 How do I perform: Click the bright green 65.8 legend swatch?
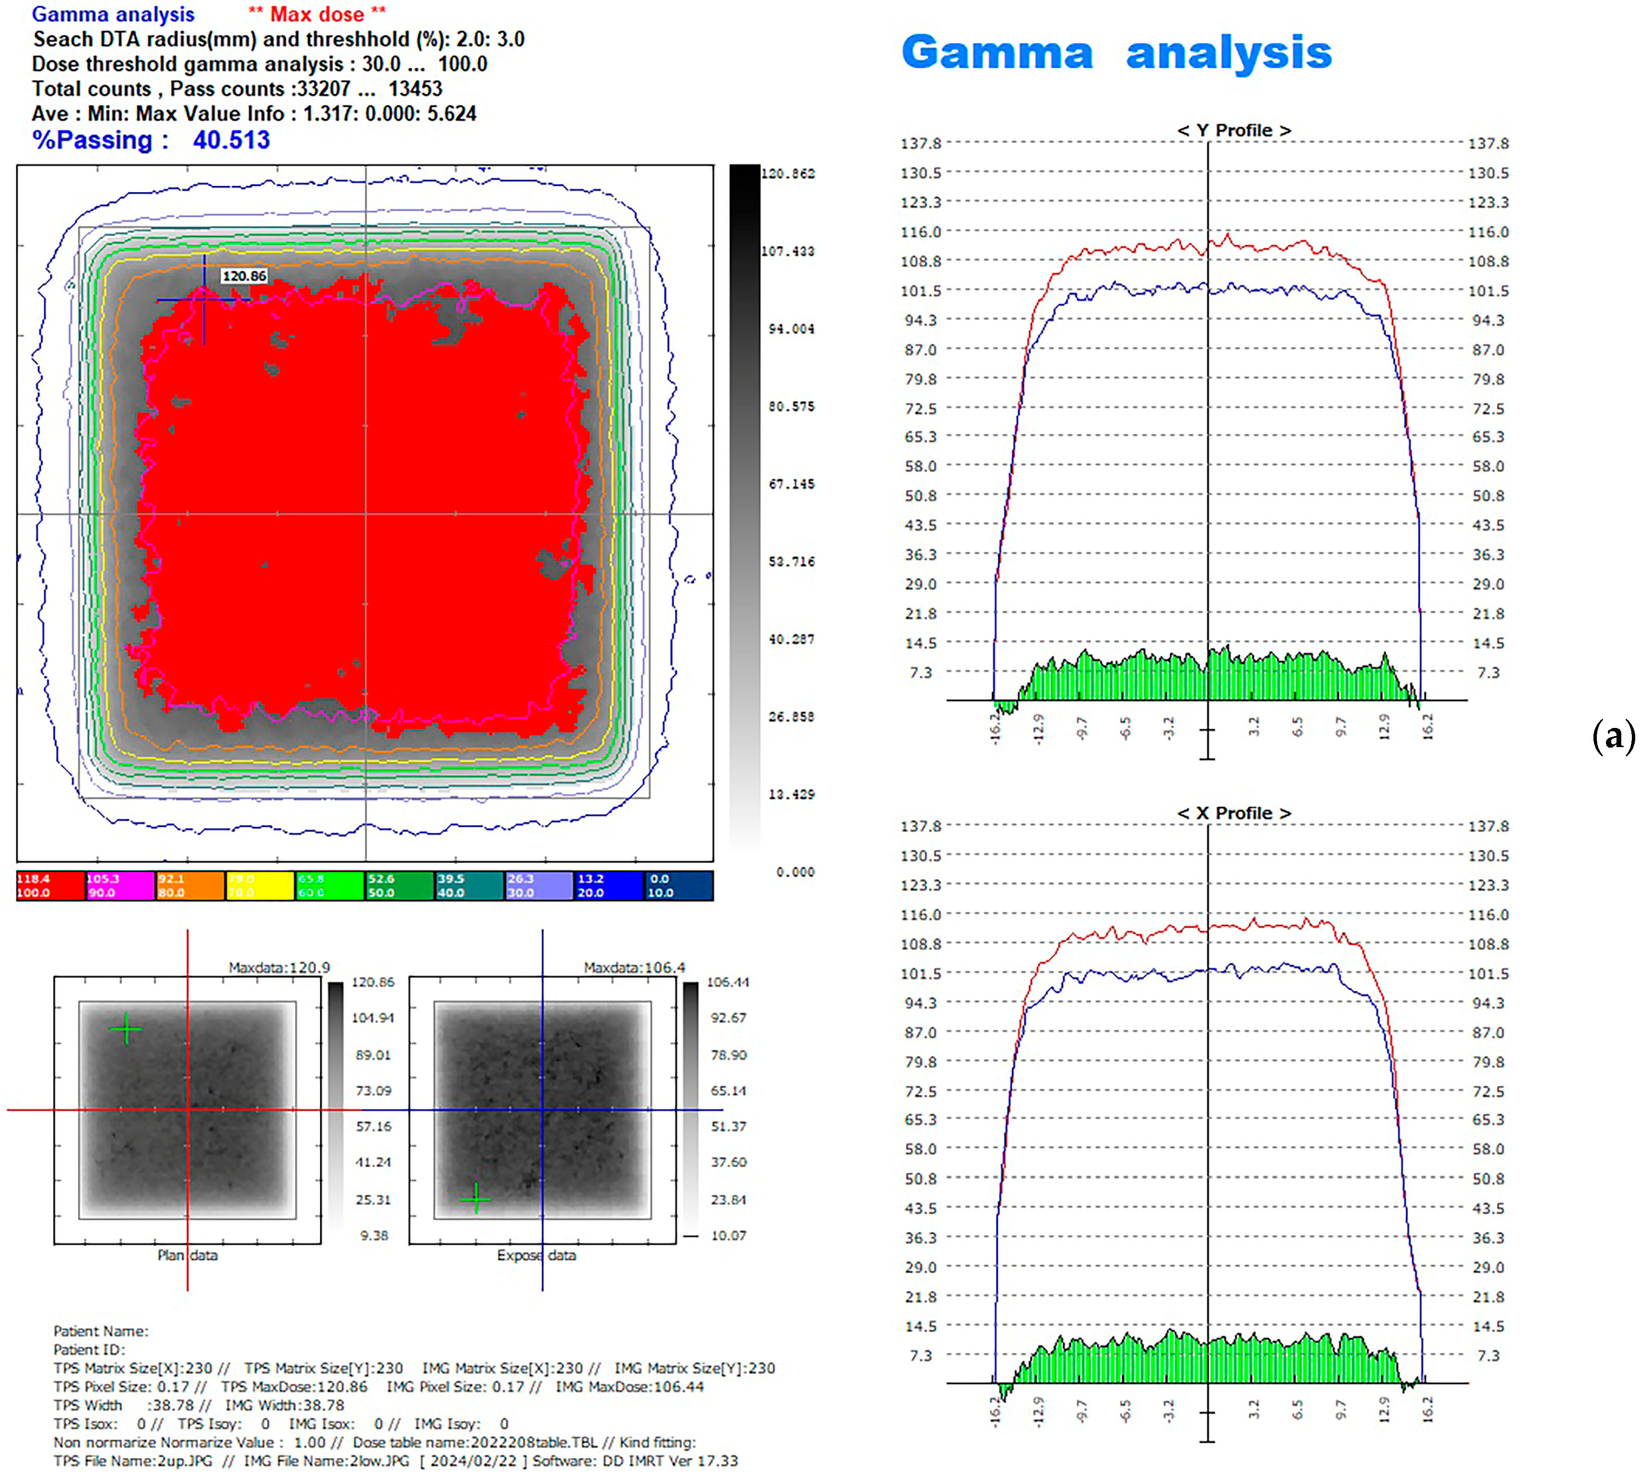pos(330,885)
